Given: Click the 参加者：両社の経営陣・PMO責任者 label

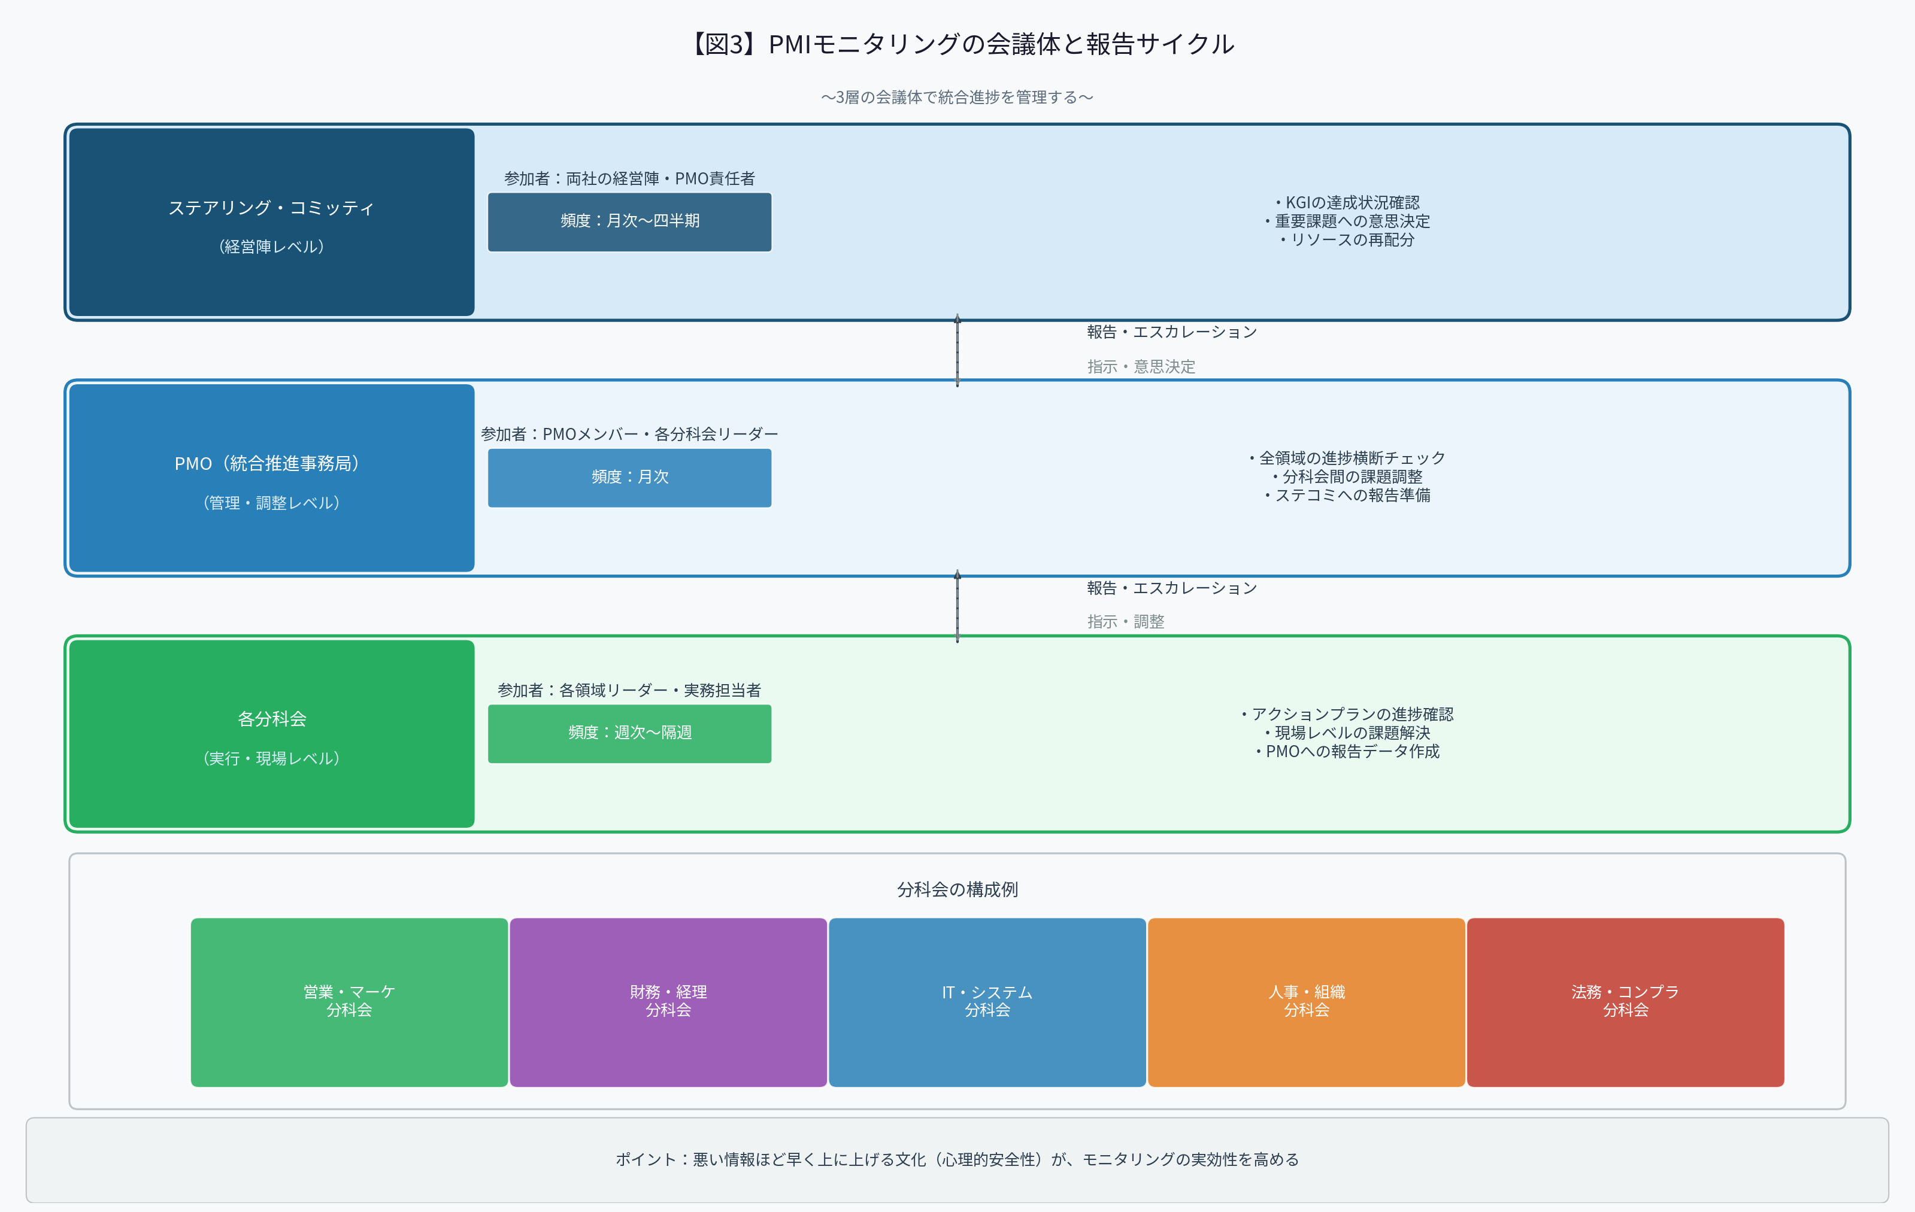Looking at the screenshot, I should [x=630, y=179].
